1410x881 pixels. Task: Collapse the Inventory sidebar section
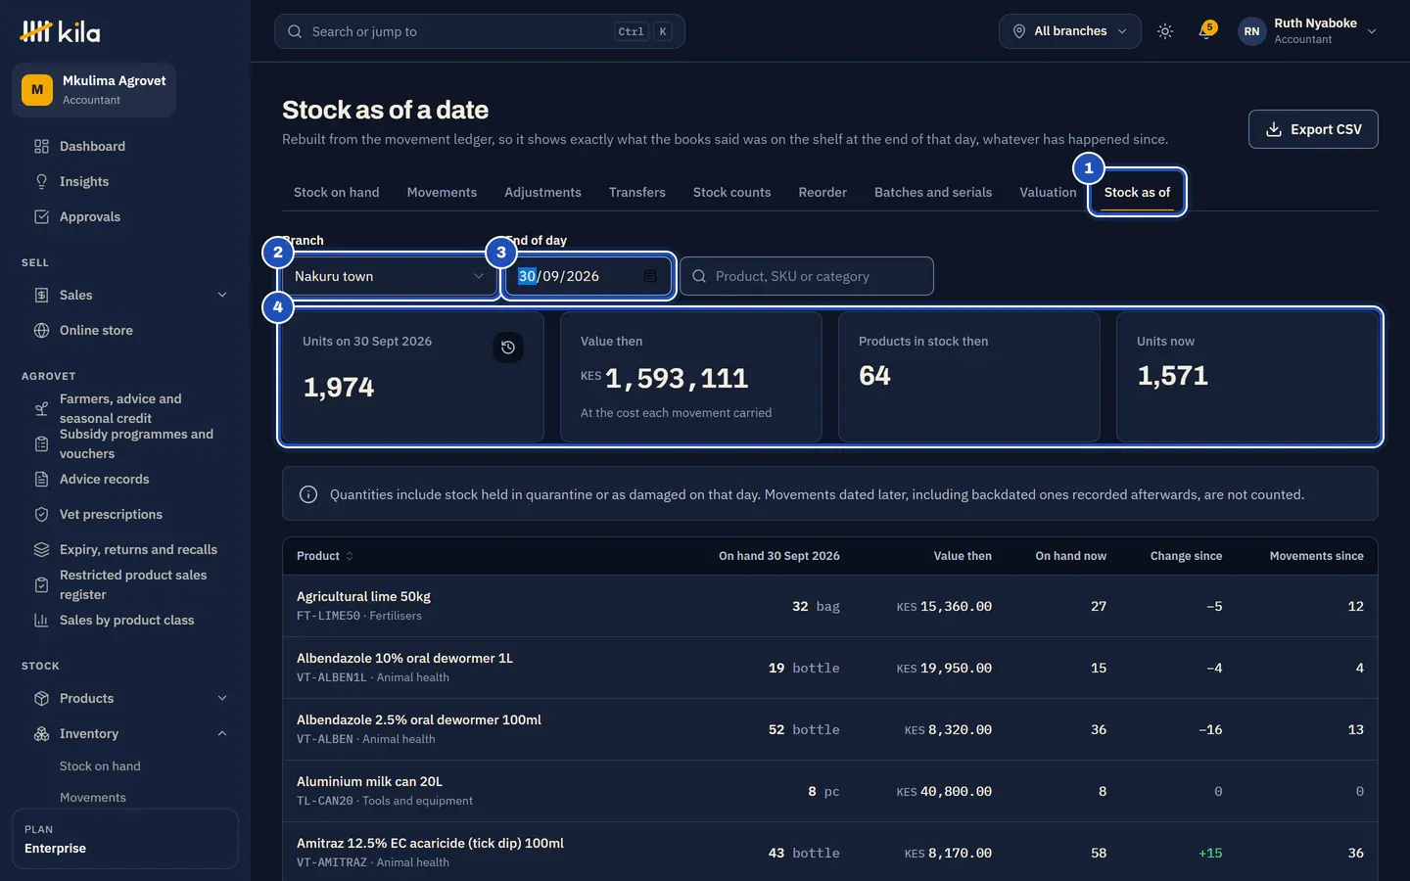[x=222, y=733]
